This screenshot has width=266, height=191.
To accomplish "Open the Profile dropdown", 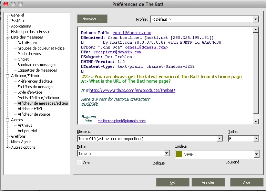I will point(256,19).
